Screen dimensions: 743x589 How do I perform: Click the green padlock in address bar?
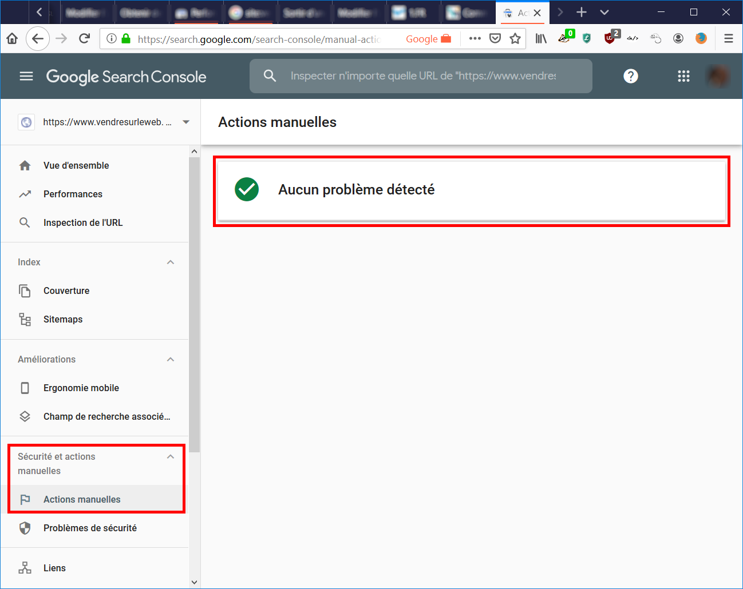pos(126,38)
